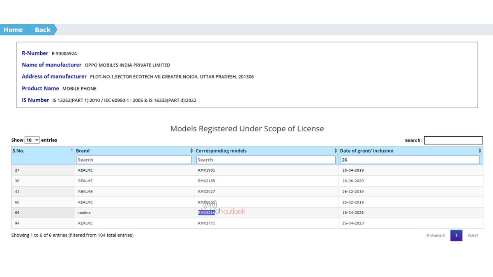Click the Brand column sort icon

(191, 151)
